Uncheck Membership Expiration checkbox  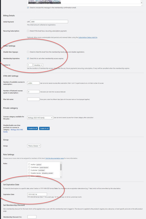28,59
